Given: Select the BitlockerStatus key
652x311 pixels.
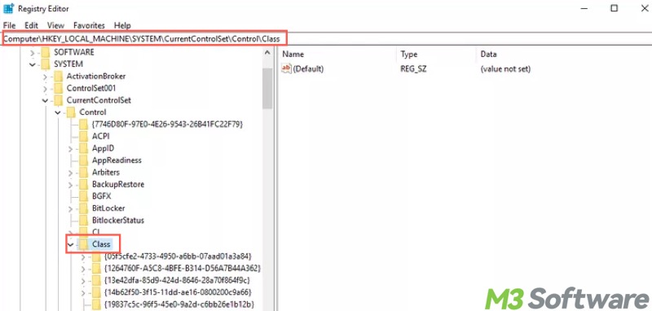Looking at the screenshot, I should click(118, 221).
